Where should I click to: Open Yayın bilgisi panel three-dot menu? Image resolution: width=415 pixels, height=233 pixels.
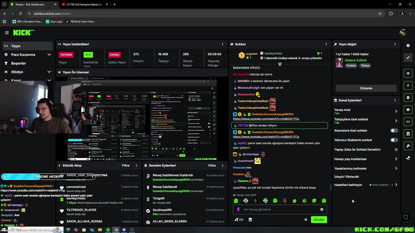coord(395,44)
